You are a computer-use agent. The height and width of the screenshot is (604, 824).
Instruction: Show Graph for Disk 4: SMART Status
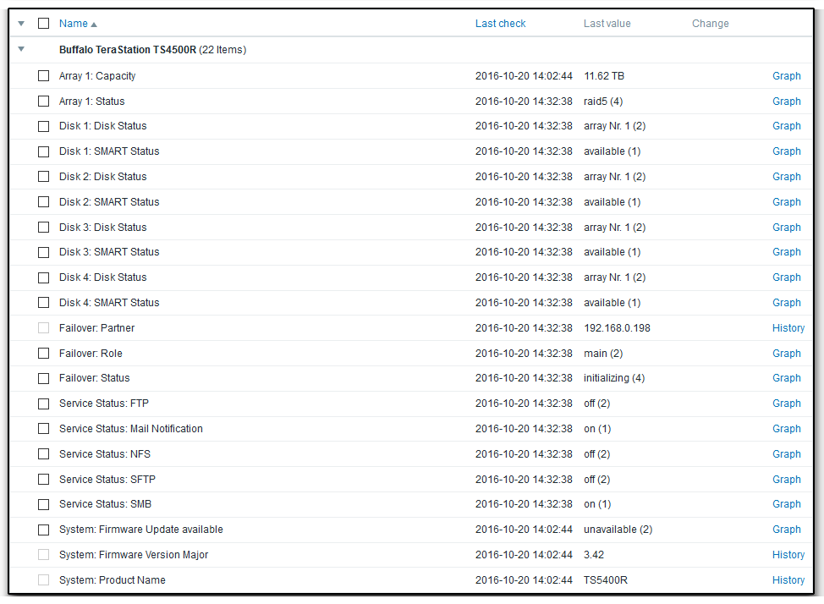click(x=786, y=303)
